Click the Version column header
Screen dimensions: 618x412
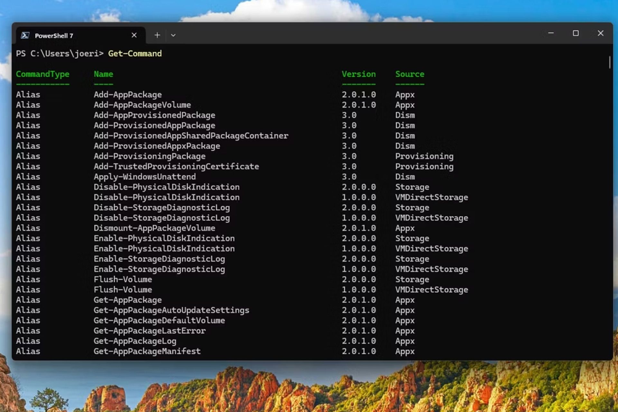358,74
